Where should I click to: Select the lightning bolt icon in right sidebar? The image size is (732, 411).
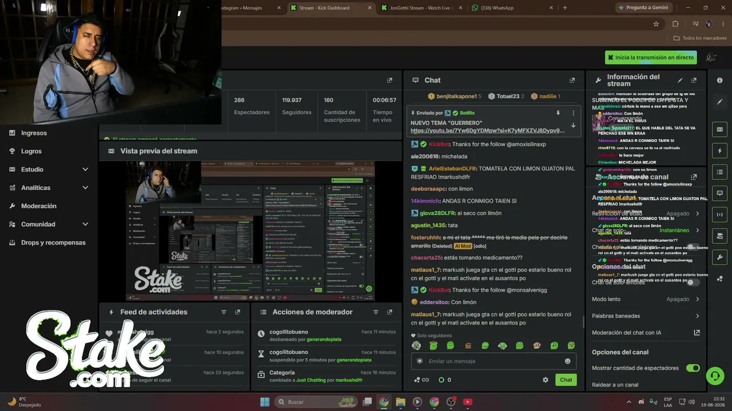coord(719,151)
